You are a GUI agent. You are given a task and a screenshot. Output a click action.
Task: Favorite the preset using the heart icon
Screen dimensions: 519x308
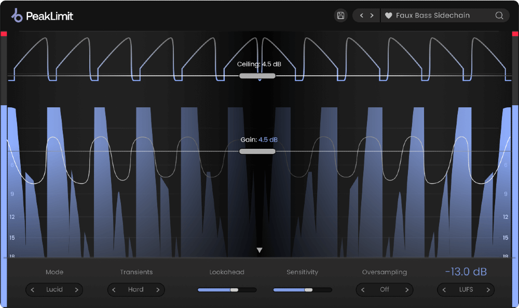point(389,16)
